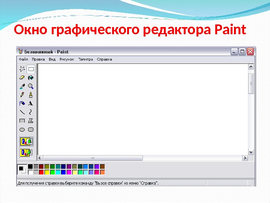
Task: Click the Paint app icon in title bar
Action: click(x=21, y=52)
